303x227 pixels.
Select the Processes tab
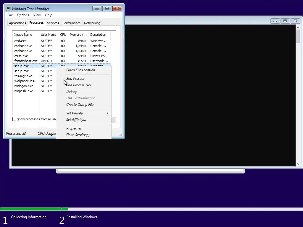point(36,22)
